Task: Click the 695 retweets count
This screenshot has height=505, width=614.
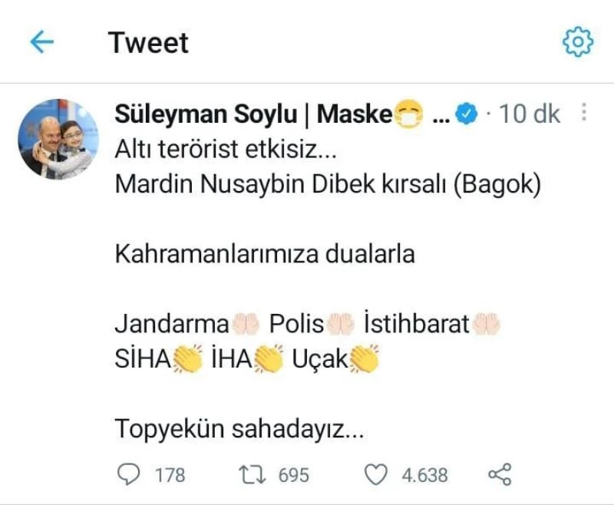Action: 293,476
